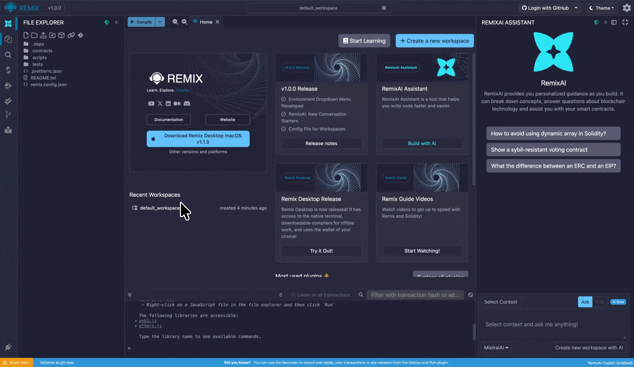Clear the terminal console icon
Screen dimensions: 634x367
pyautogui.click(x=470, y=295)
